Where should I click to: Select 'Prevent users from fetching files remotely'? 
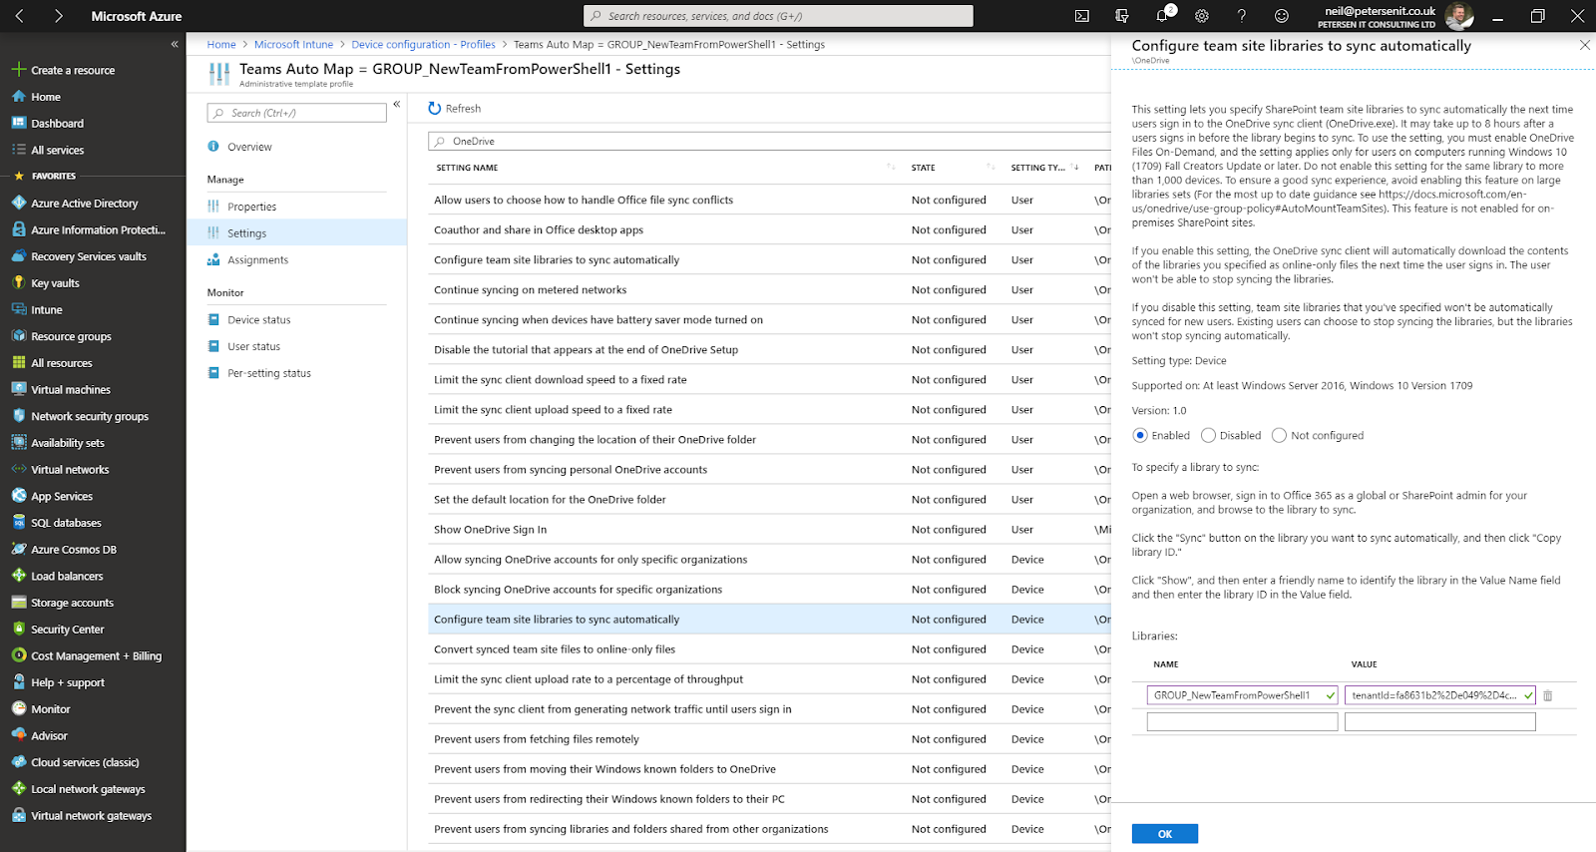tap(769, 738)
